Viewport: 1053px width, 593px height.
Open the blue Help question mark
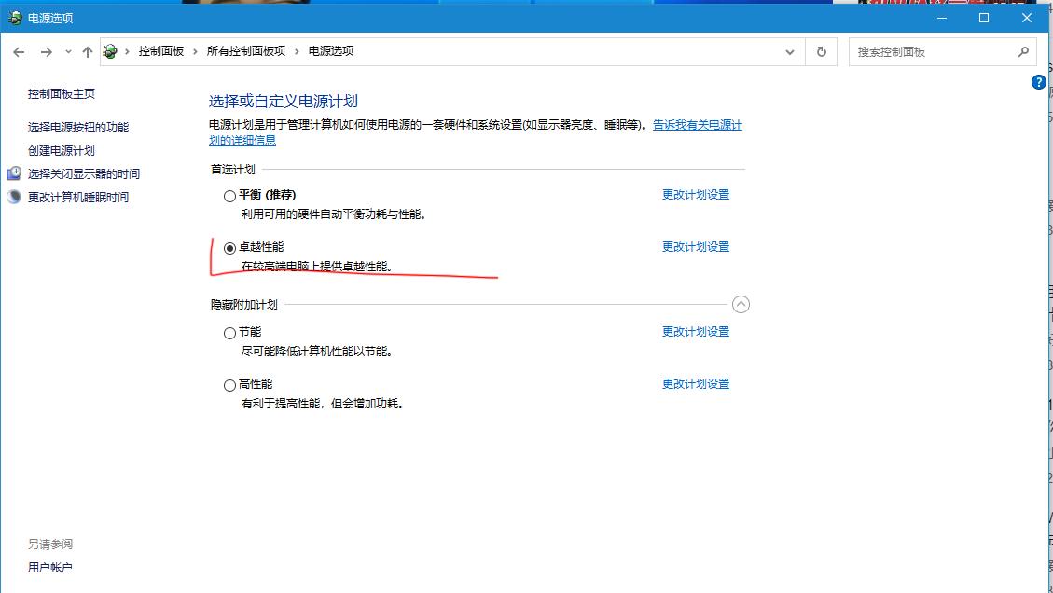(x=1037, y=82)
